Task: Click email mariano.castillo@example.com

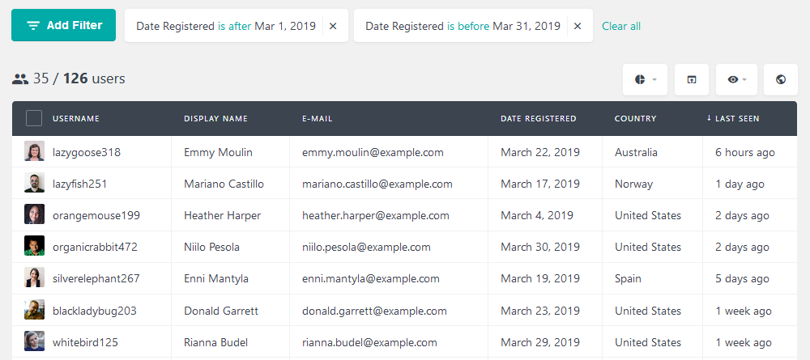Action: [377, 184]
